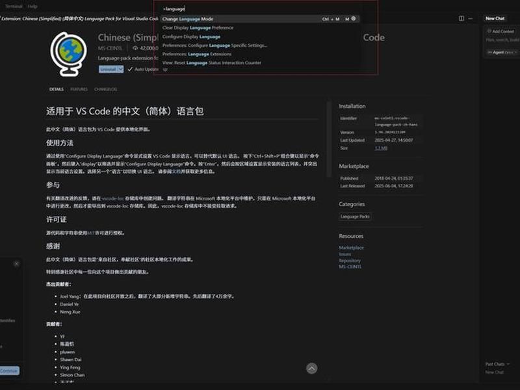Image resolution: width=520 pixels, height=390 pixels.
Task: Choose Configure Language Specific Settings command
Action: [259, 45]
